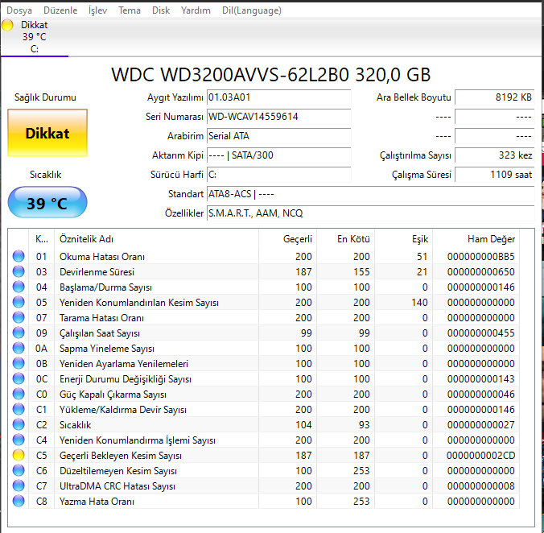This screenshot has height=533, width=544.
Task: Click the status icon for Güç Kapalı Çıkarma Sayısı
Action: (x=19, y=395)
